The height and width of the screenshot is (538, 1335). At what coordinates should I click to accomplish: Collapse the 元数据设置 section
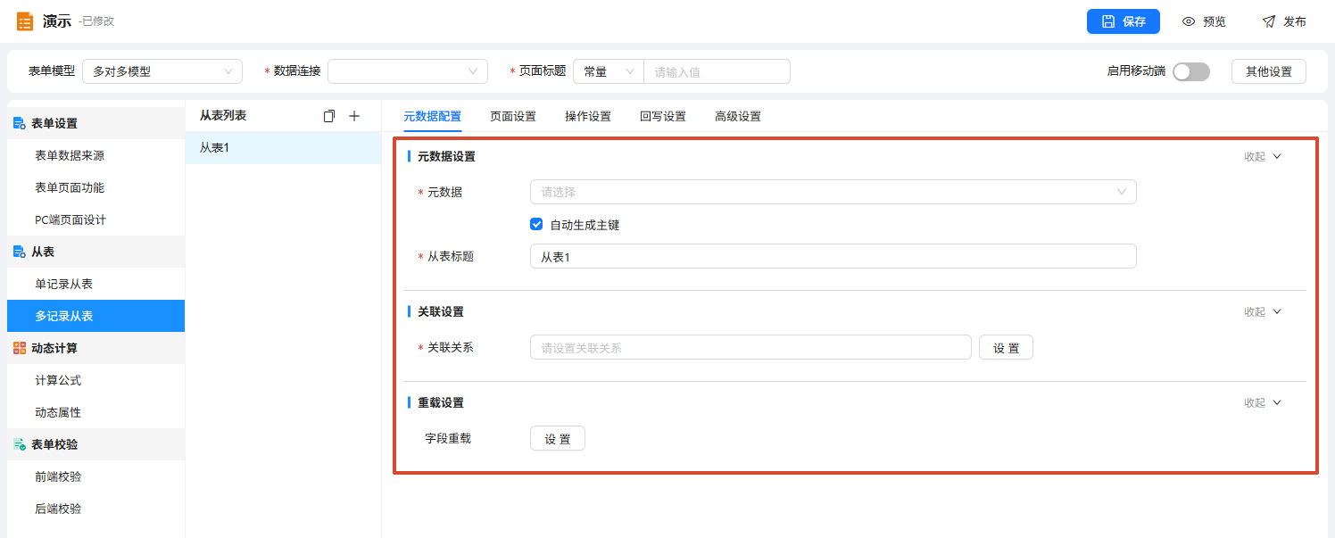1263,156
